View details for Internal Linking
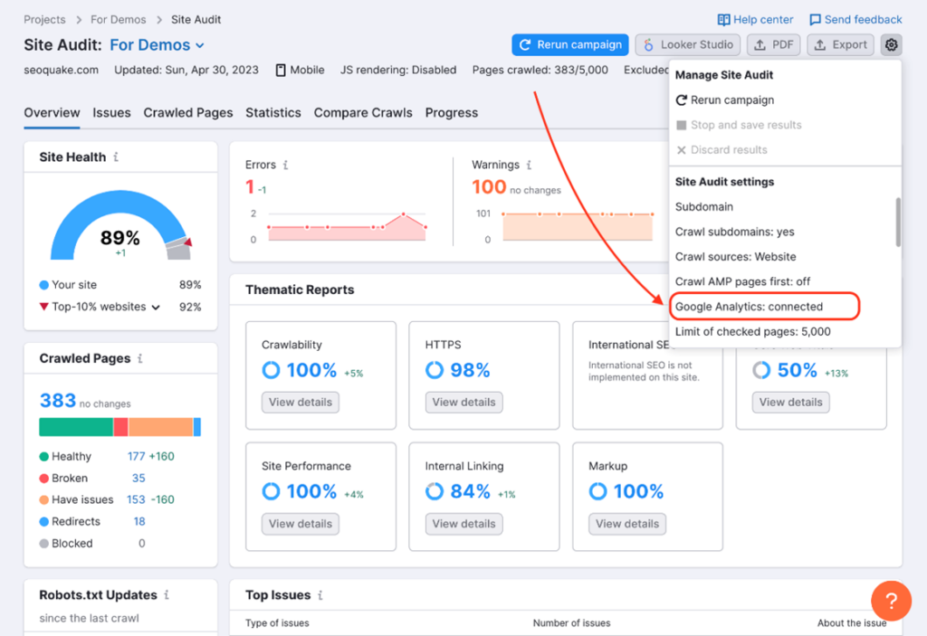 point(464,524)
